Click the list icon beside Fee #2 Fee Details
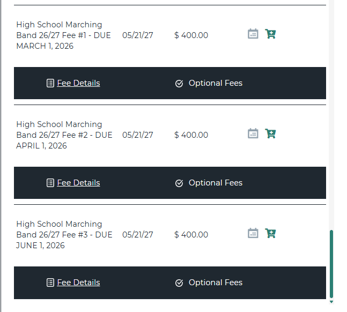This screenshot has width=347, height=312. coord(50,183)
